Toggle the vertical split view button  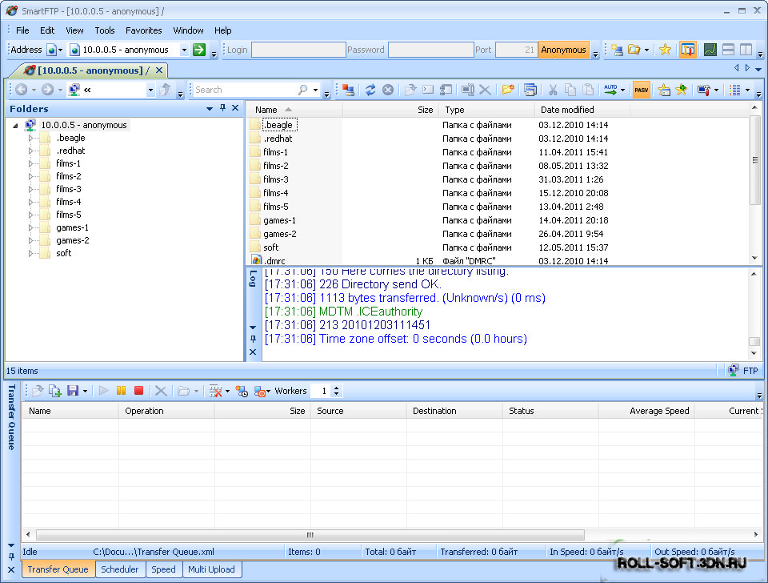(746, 50)
